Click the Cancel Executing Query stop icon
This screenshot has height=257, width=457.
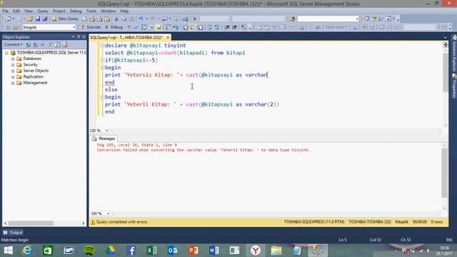pyautogui.click(x=129, y=27)
